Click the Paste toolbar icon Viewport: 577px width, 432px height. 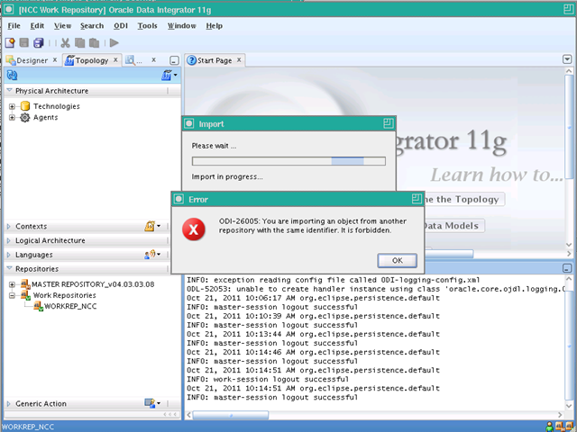click(95, 43)
